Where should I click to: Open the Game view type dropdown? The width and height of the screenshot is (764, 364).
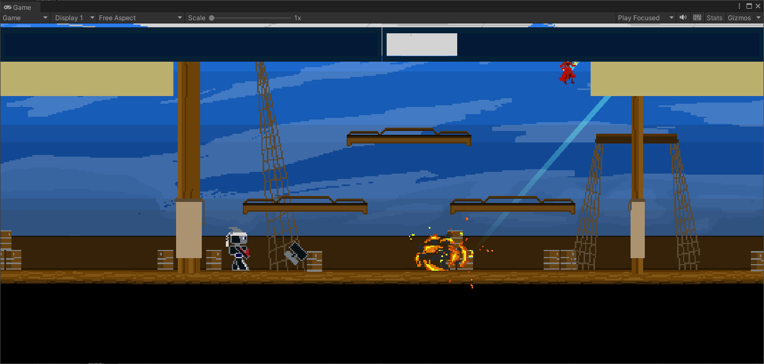pyautogui.click(x=26, y=17)
